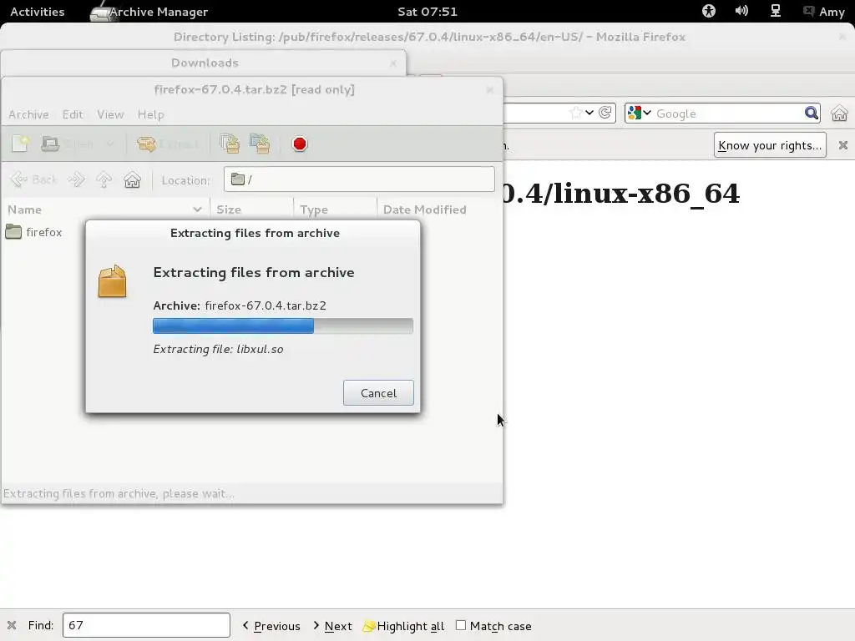
Task: Click the Know your rights button
Action: click(x=770, y=145)
